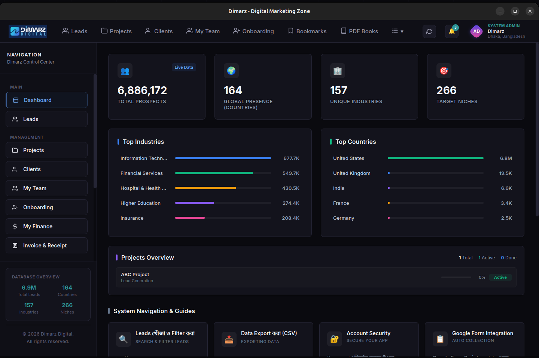Open the list menu dropdown in top nav

coord(398,31)
